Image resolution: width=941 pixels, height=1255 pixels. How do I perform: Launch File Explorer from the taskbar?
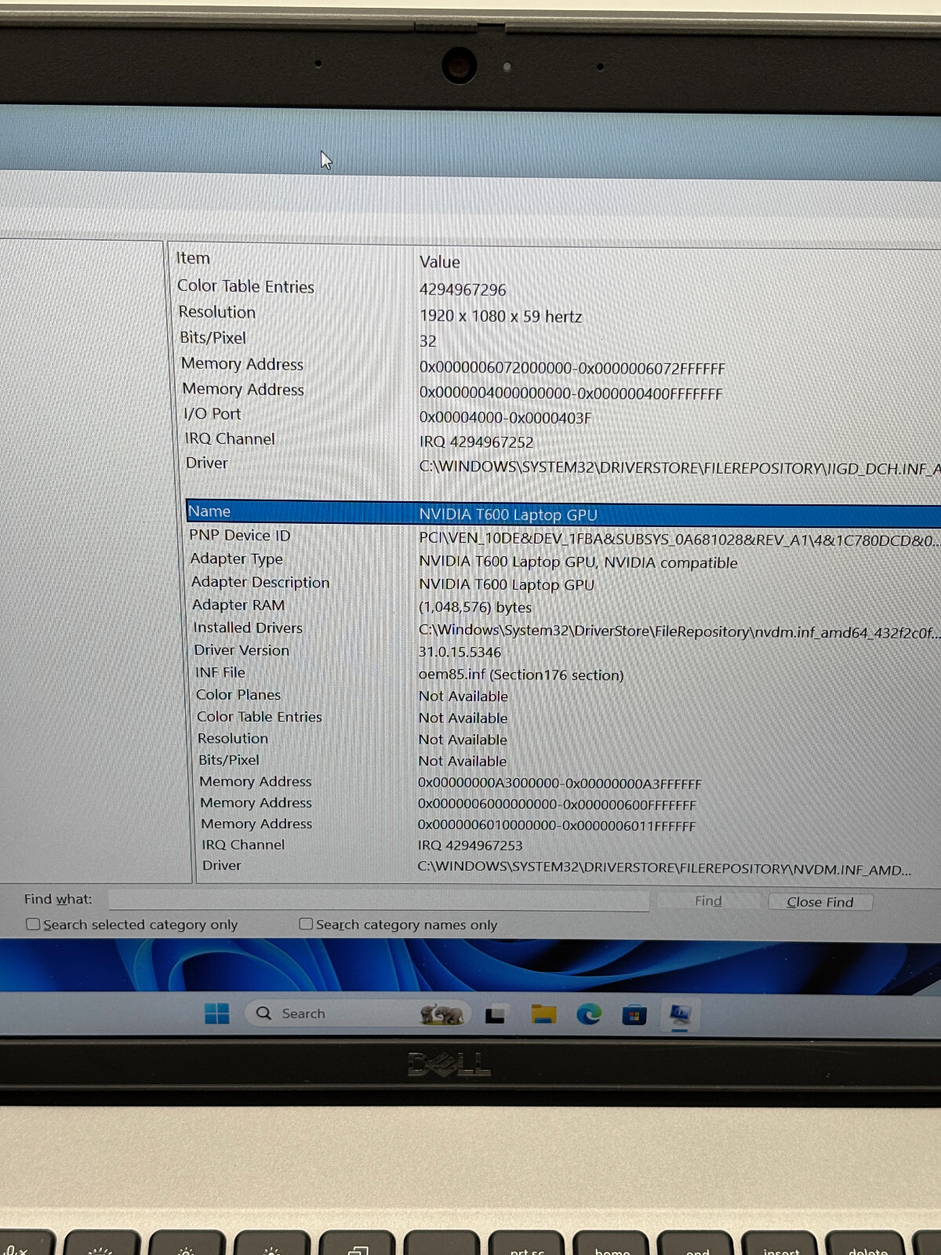pos(543,1015)
